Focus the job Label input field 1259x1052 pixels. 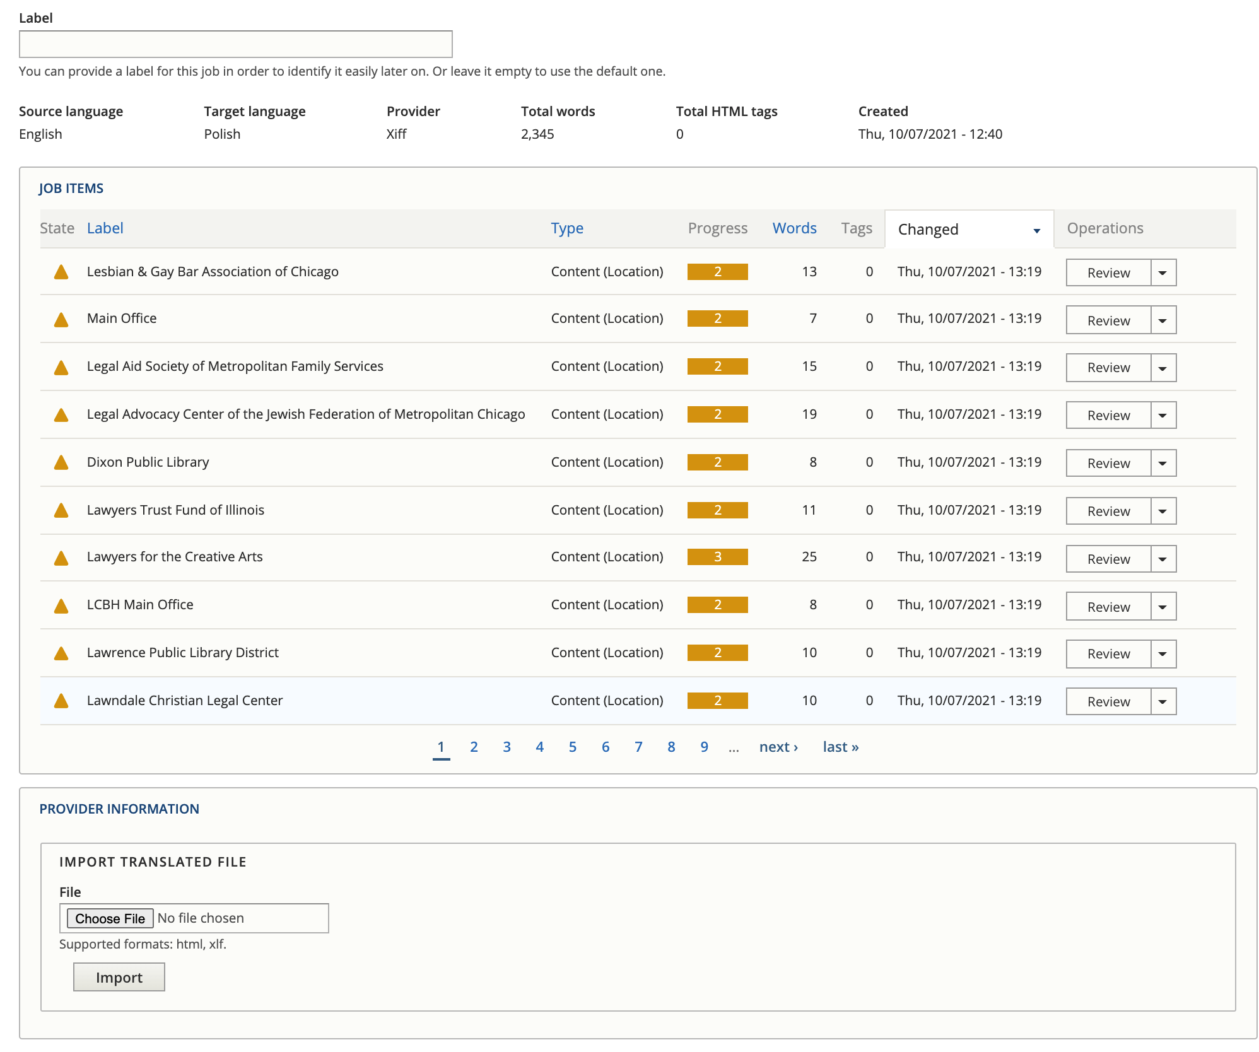coord(236,44)
